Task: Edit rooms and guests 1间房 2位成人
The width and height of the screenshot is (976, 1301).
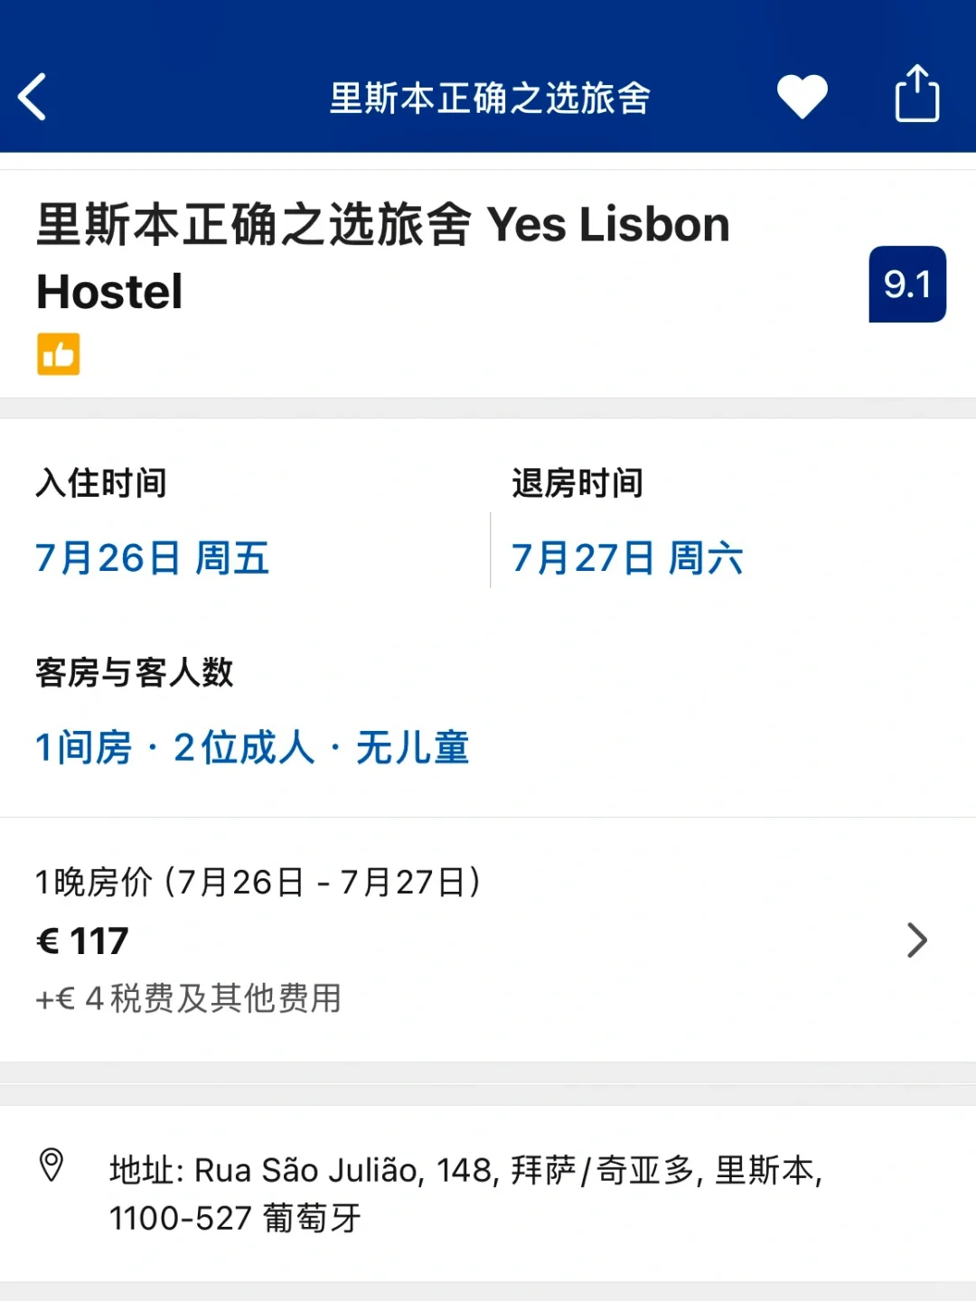Action: [252, 748]
